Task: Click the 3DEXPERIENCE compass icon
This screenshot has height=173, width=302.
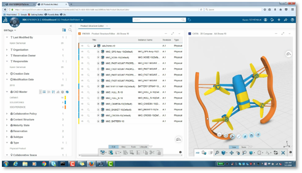Action: click(14, 22)
